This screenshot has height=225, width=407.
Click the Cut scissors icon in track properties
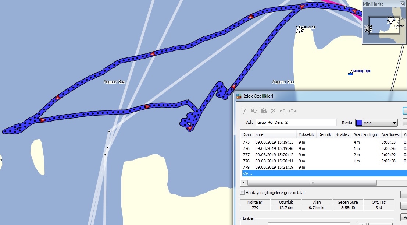(244, 111)
